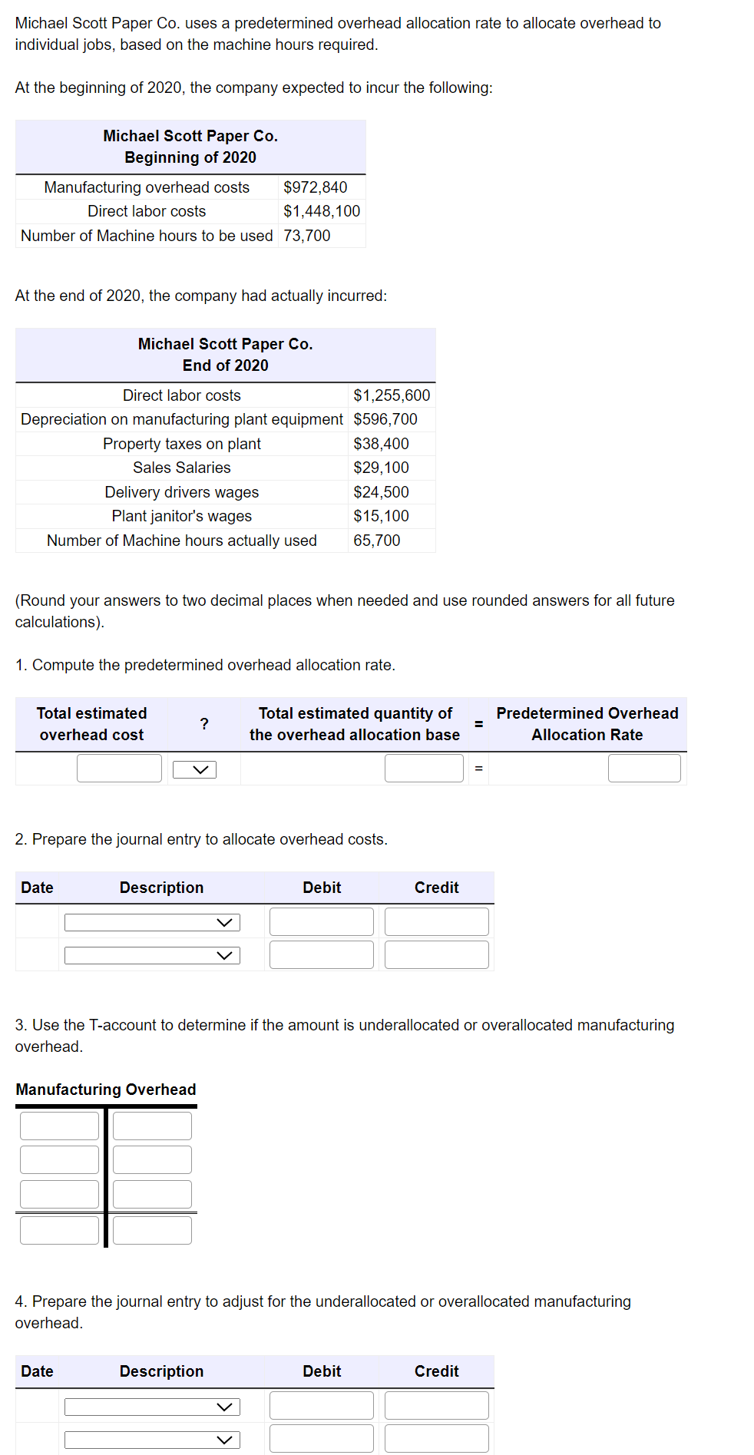Open the second Description dropdown in requirement 4 journal entry
The image size is (754, 1455).
pos(152,1438)
